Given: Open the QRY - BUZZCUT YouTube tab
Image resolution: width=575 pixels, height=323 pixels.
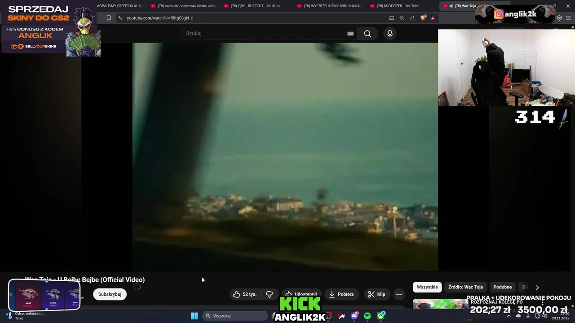Looking at the screenshot, I should [x=255, y=6].
